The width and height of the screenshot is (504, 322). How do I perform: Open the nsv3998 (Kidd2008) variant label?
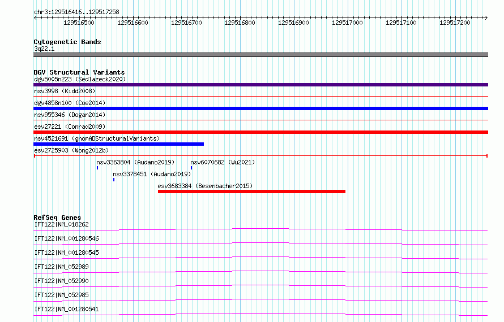click(x=65, y=91)
